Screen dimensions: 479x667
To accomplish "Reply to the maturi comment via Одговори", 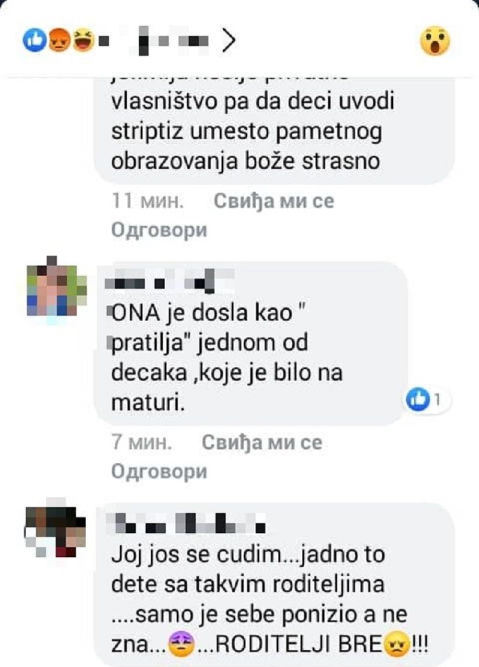I will 159,471.
